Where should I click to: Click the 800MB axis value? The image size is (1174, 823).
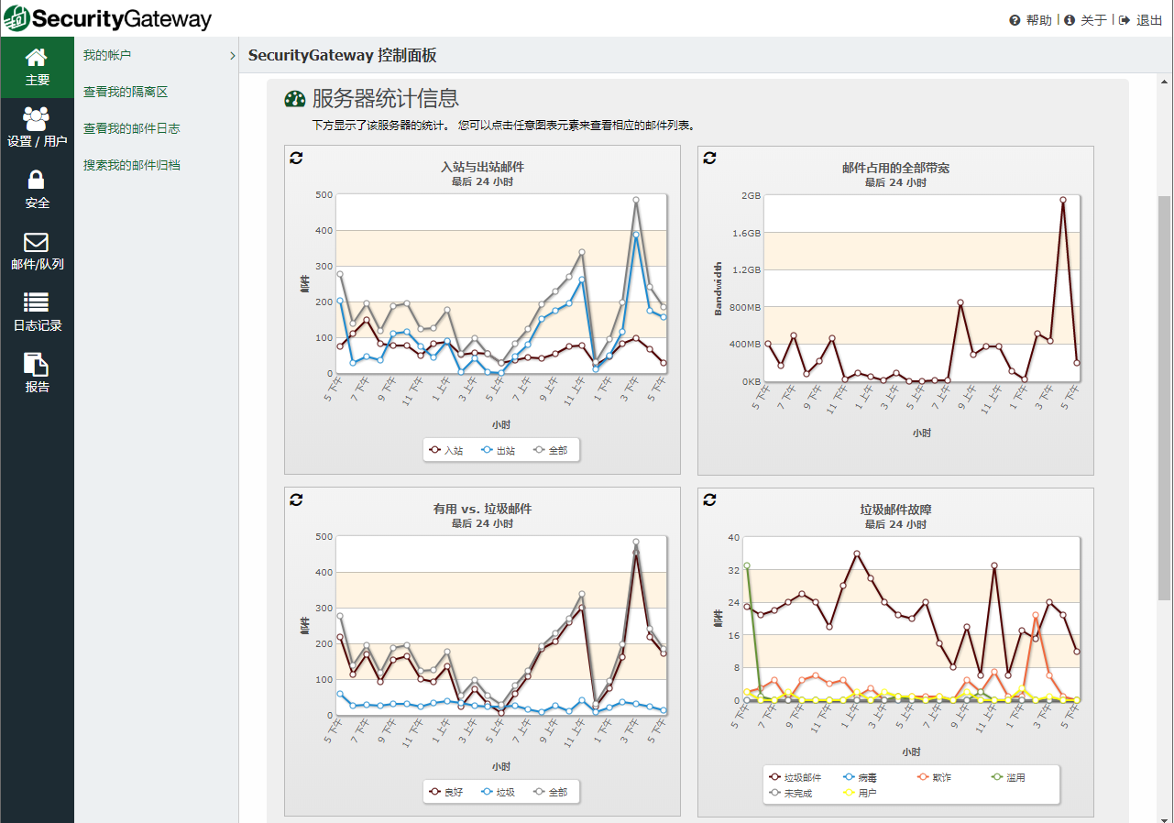(x=744, y=307)
